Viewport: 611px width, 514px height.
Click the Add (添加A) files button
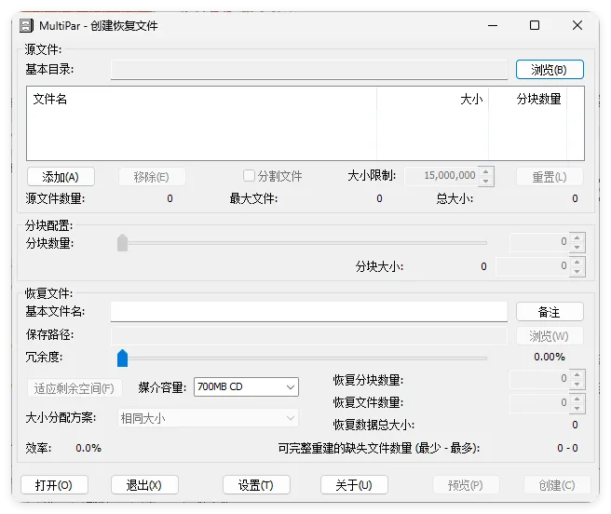[x=60, y=176]
